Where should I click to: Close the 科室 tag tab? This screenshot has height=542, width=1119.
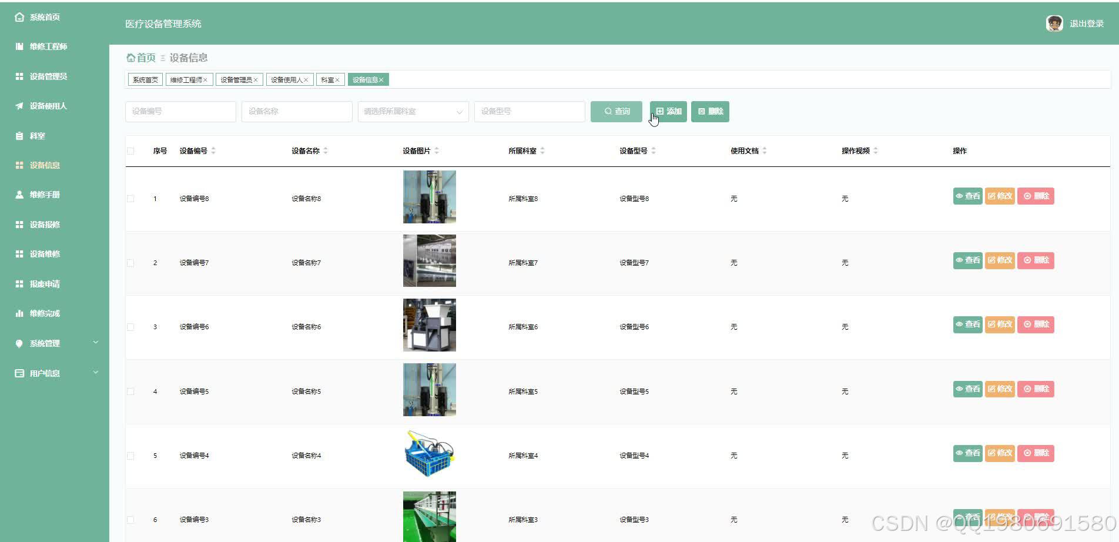(x=337, y=80)
